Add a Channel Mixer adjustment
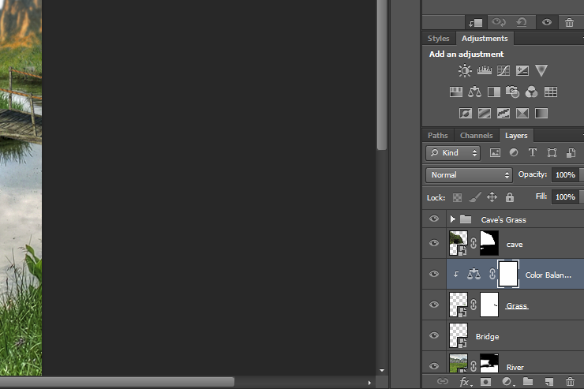Viewport: 584px width, 389px height. pos(531,92)
